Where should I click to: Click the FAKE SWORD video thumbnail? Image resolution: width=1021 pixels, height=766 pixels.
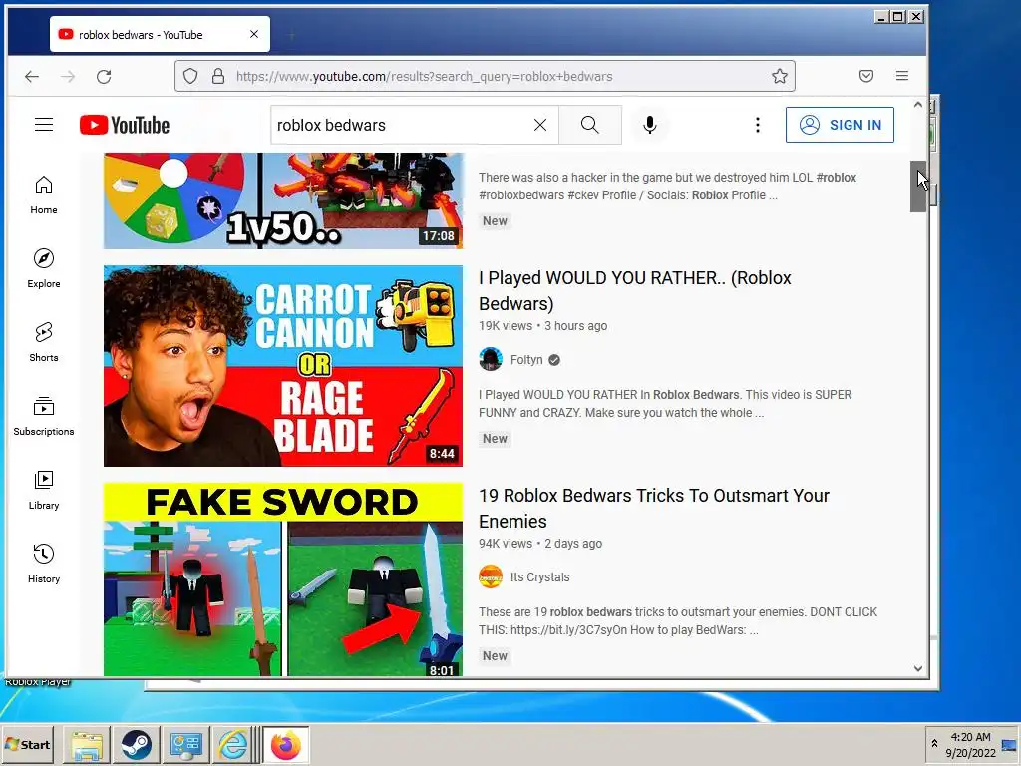click(x=282, y=579)
